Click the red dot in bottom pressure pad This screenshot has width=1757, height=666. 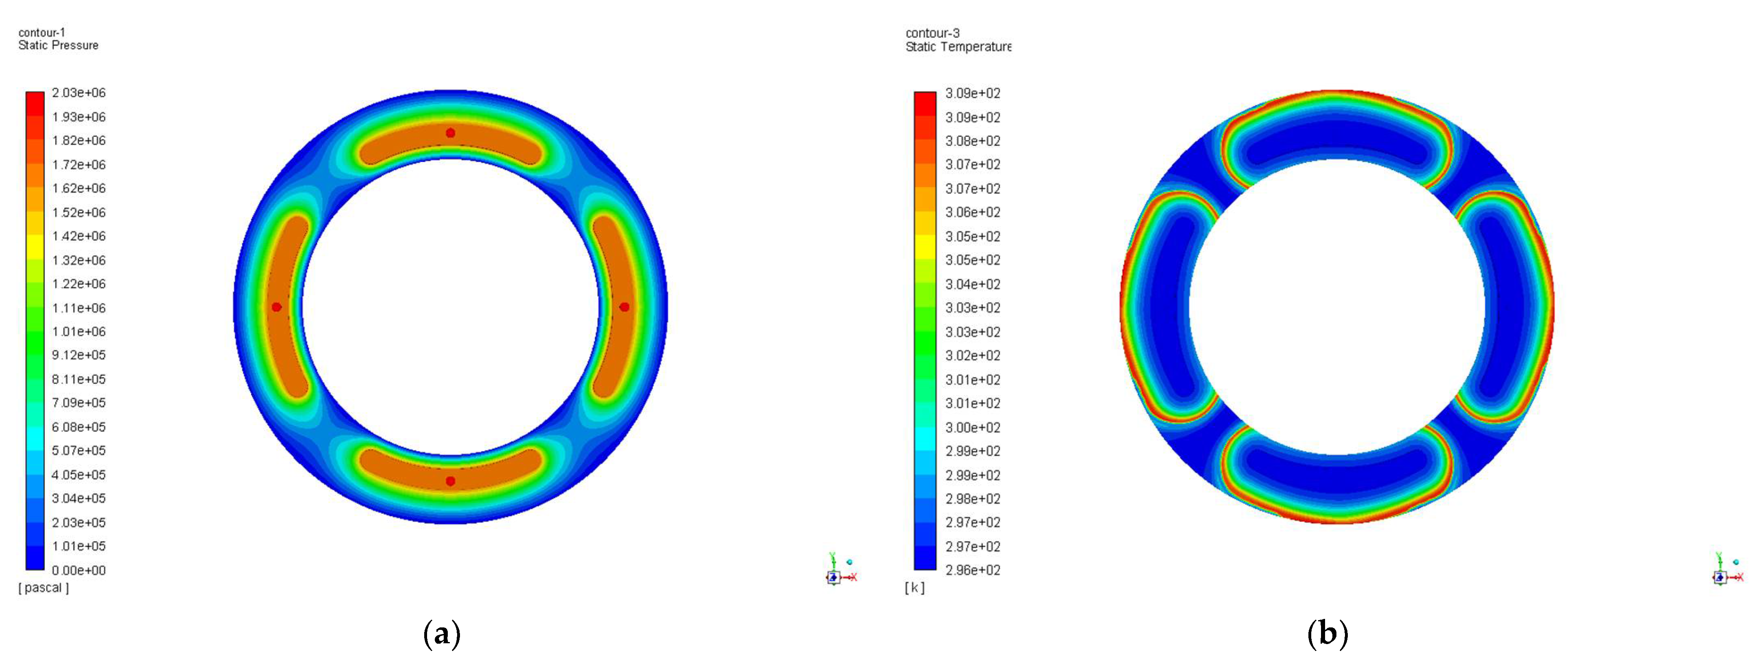(x=450, y=481)
